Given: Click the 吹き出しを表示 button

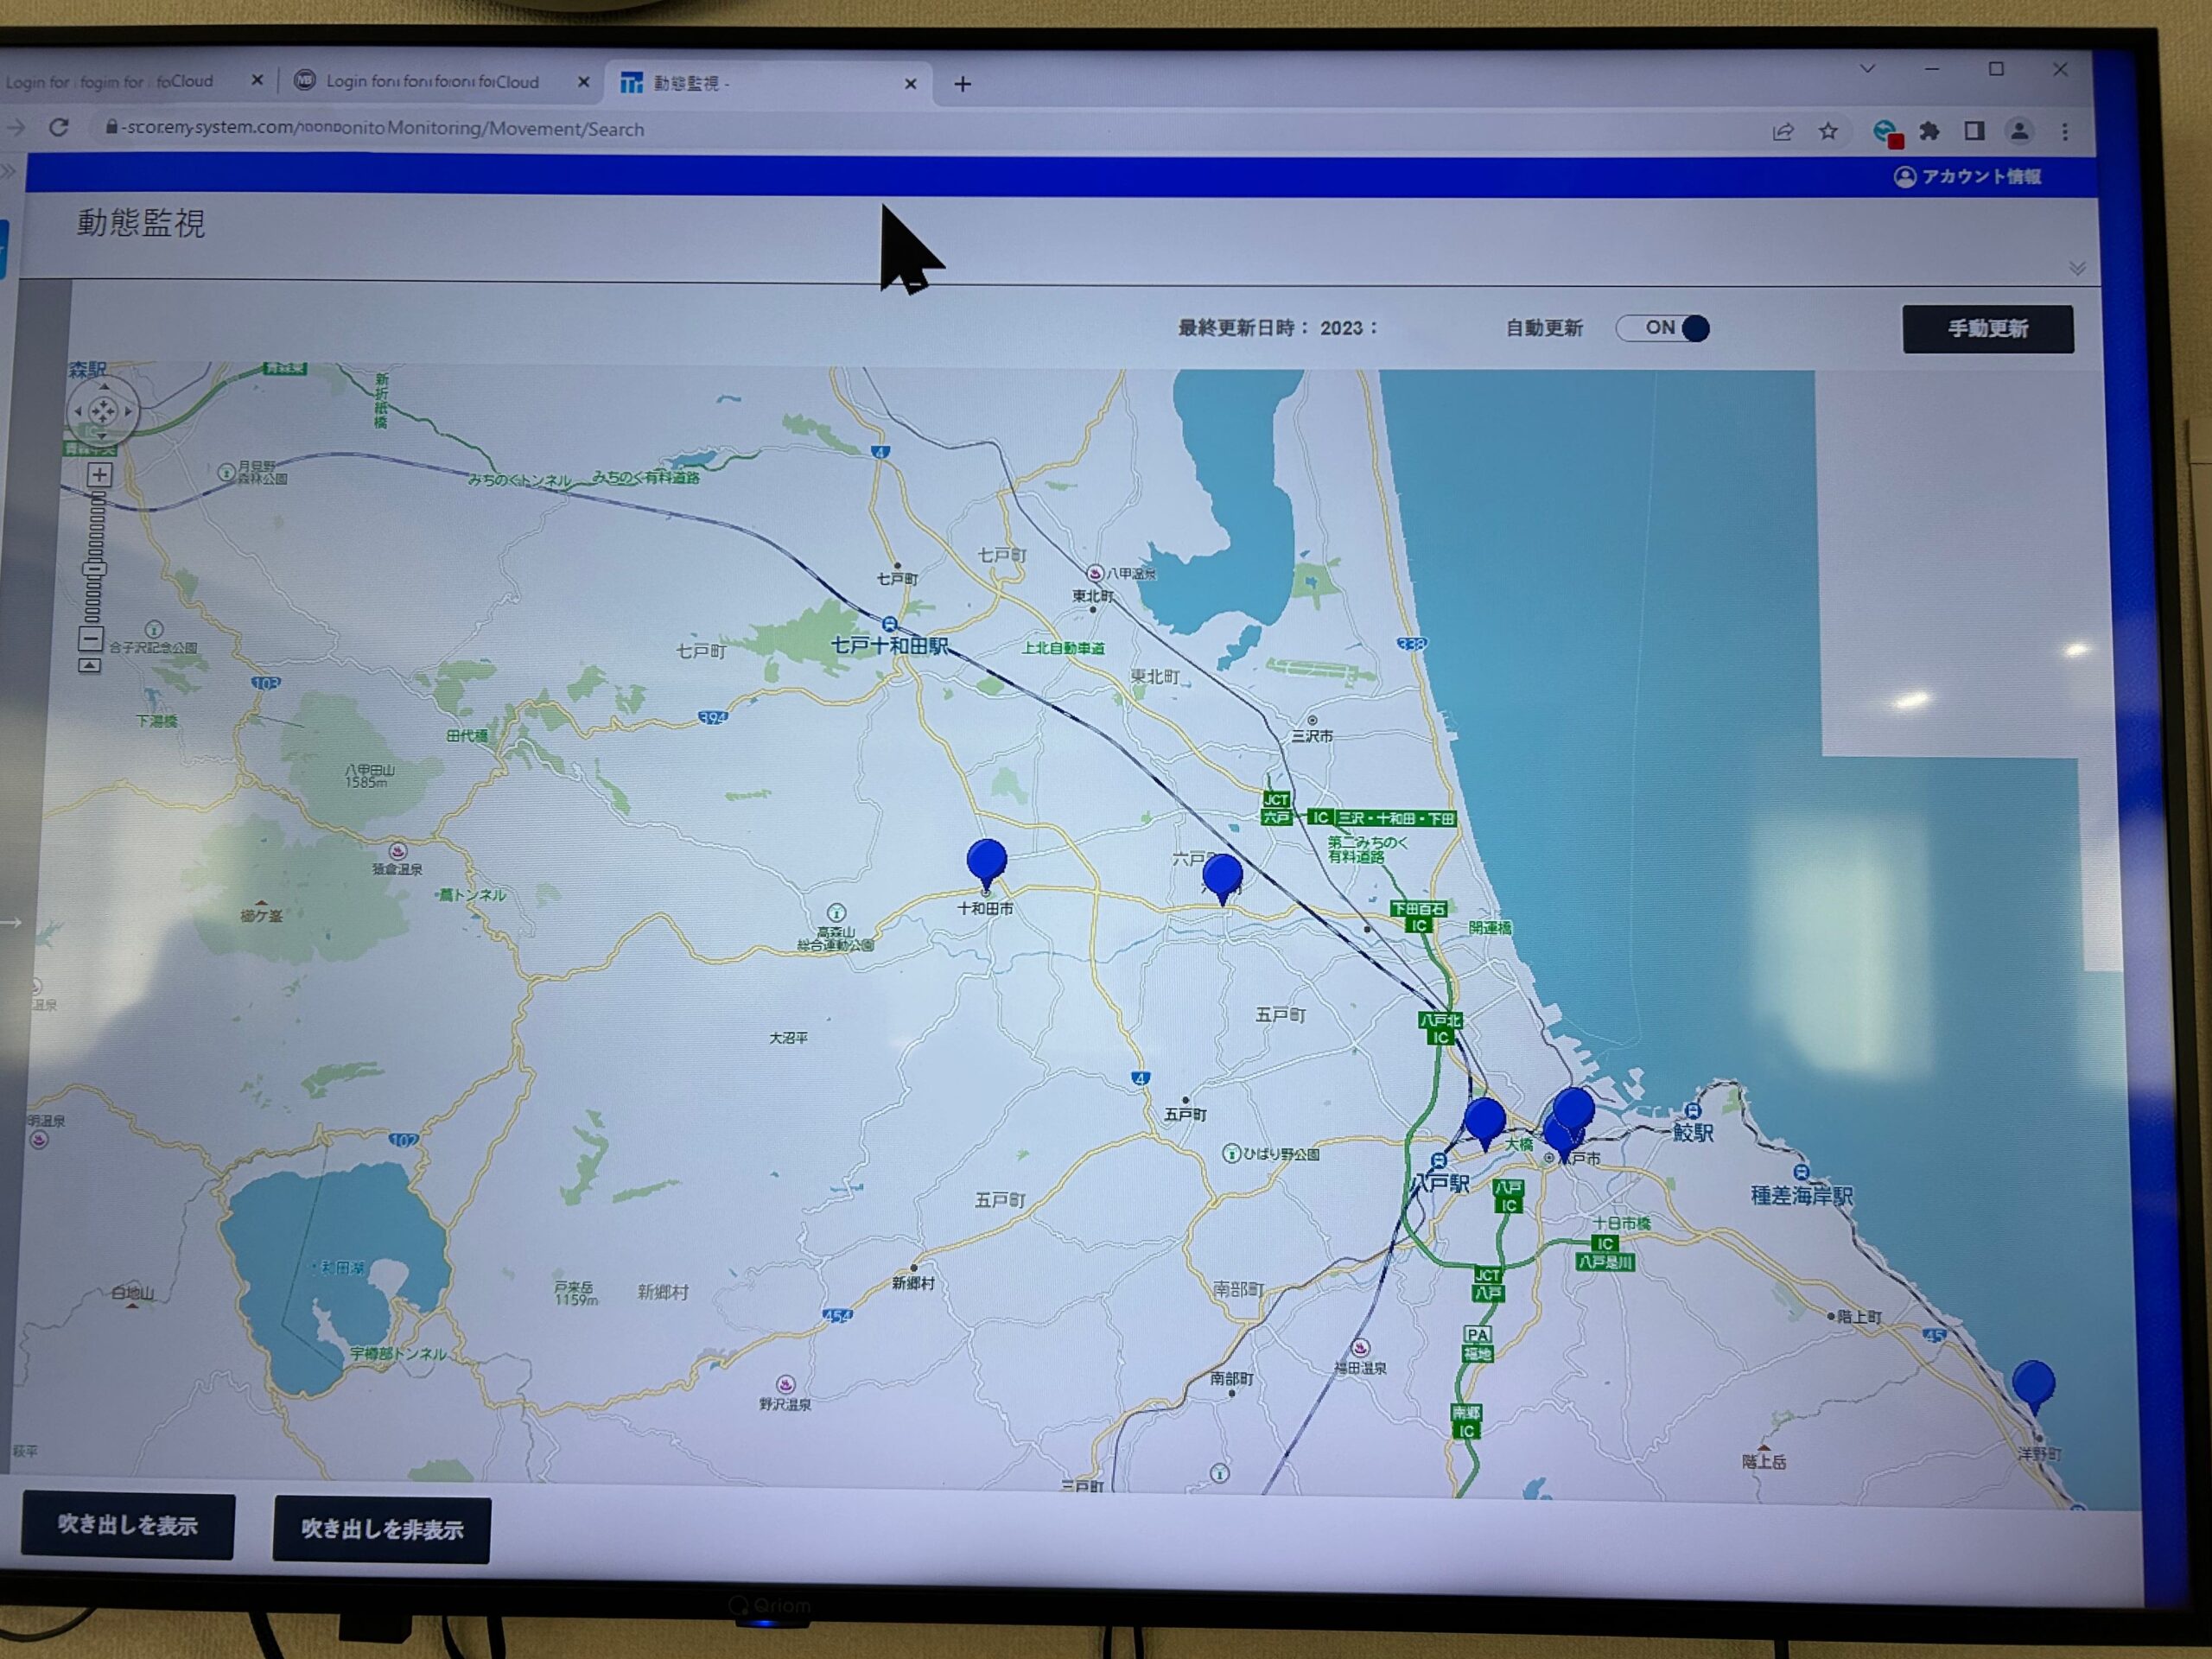Looking at the screenshot, I should tap(128, 1525).
